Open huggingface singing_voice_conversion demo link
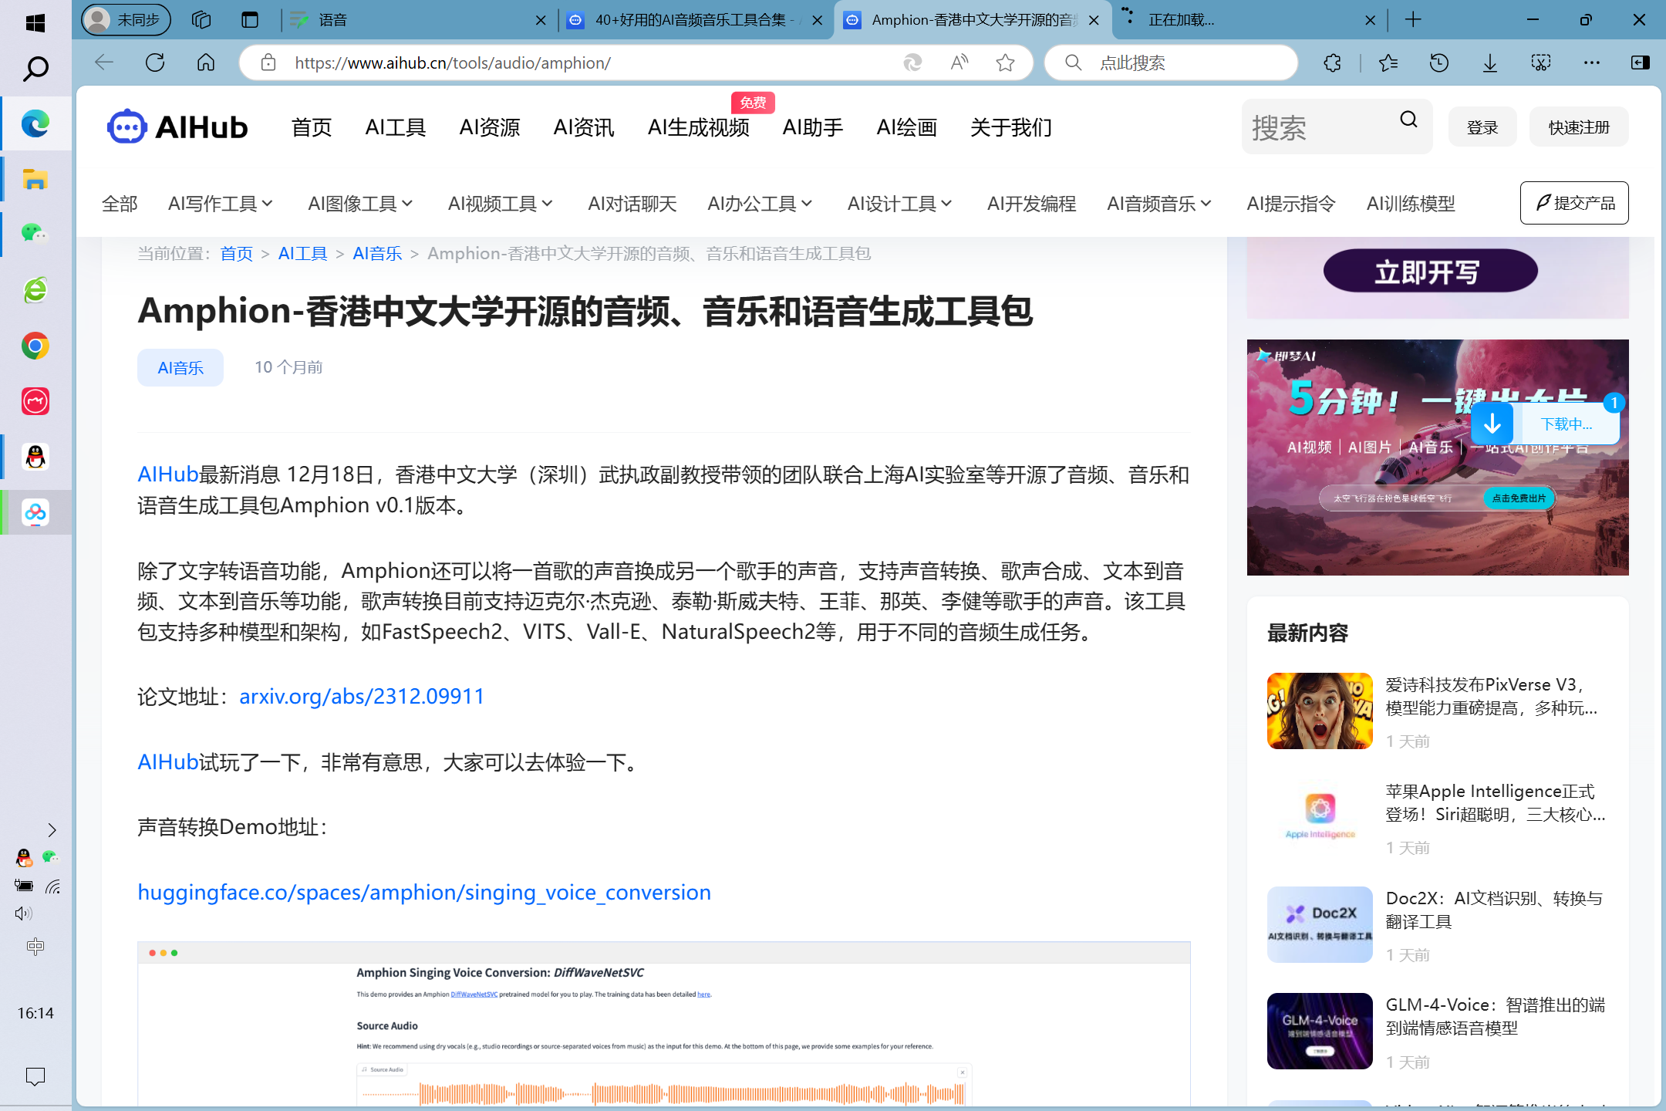Screen dimensions: 1666x1111 click(x=424, y=892)
